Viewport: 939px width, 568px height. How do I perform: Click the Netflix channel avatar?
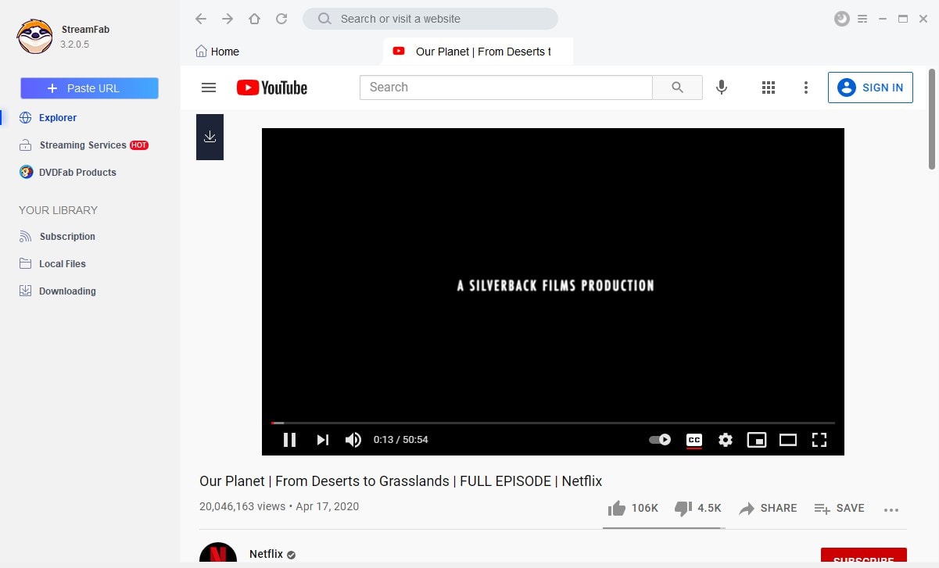point(218,552)
